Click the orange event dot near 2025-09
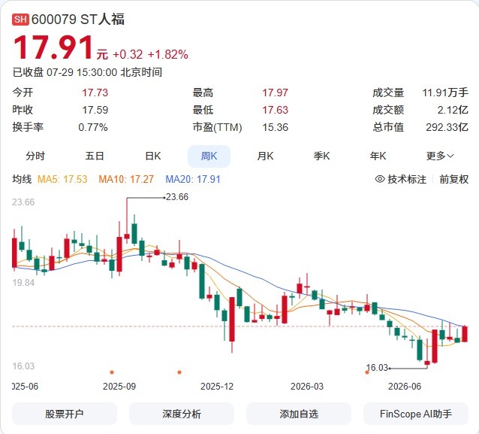This screenshot has height=434, width=479. [112, 372]
